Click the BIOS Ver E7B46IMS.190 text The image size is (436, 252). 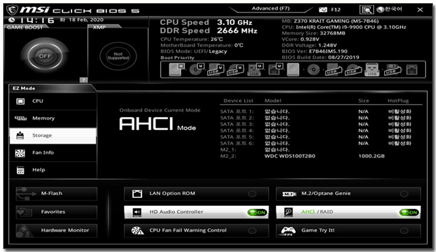[x=315, y=52]
